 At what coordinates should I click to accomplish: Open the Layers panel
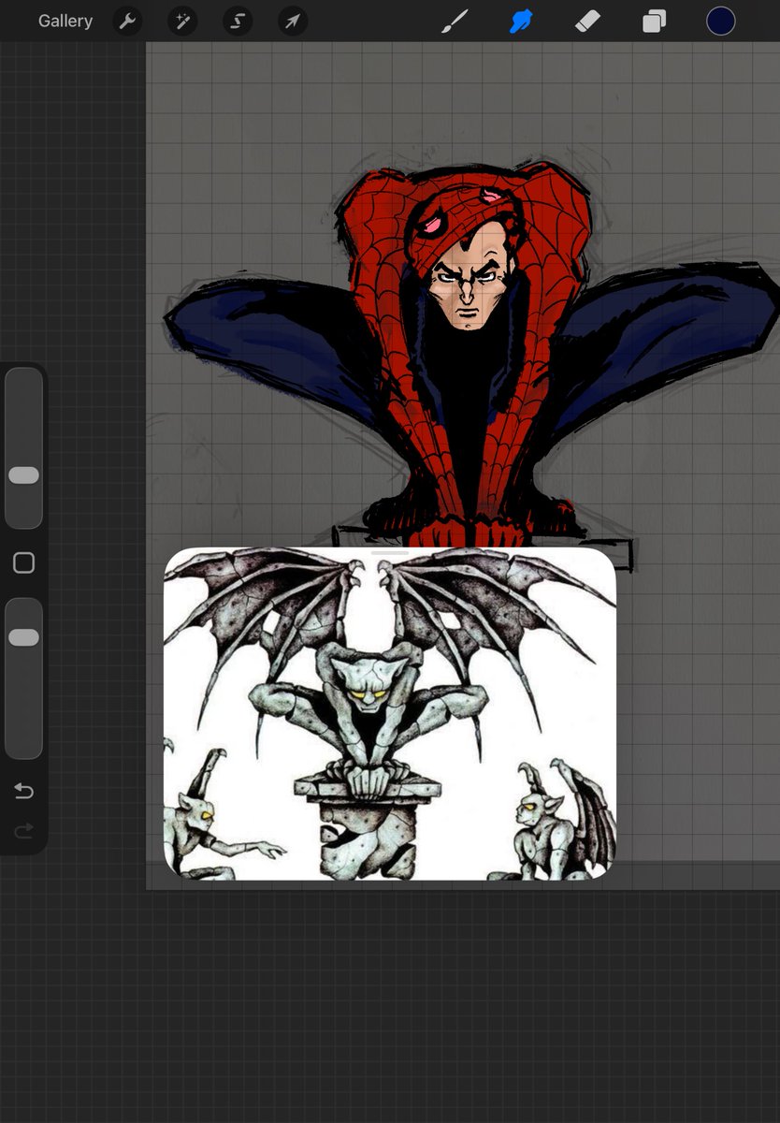point(654,21)
